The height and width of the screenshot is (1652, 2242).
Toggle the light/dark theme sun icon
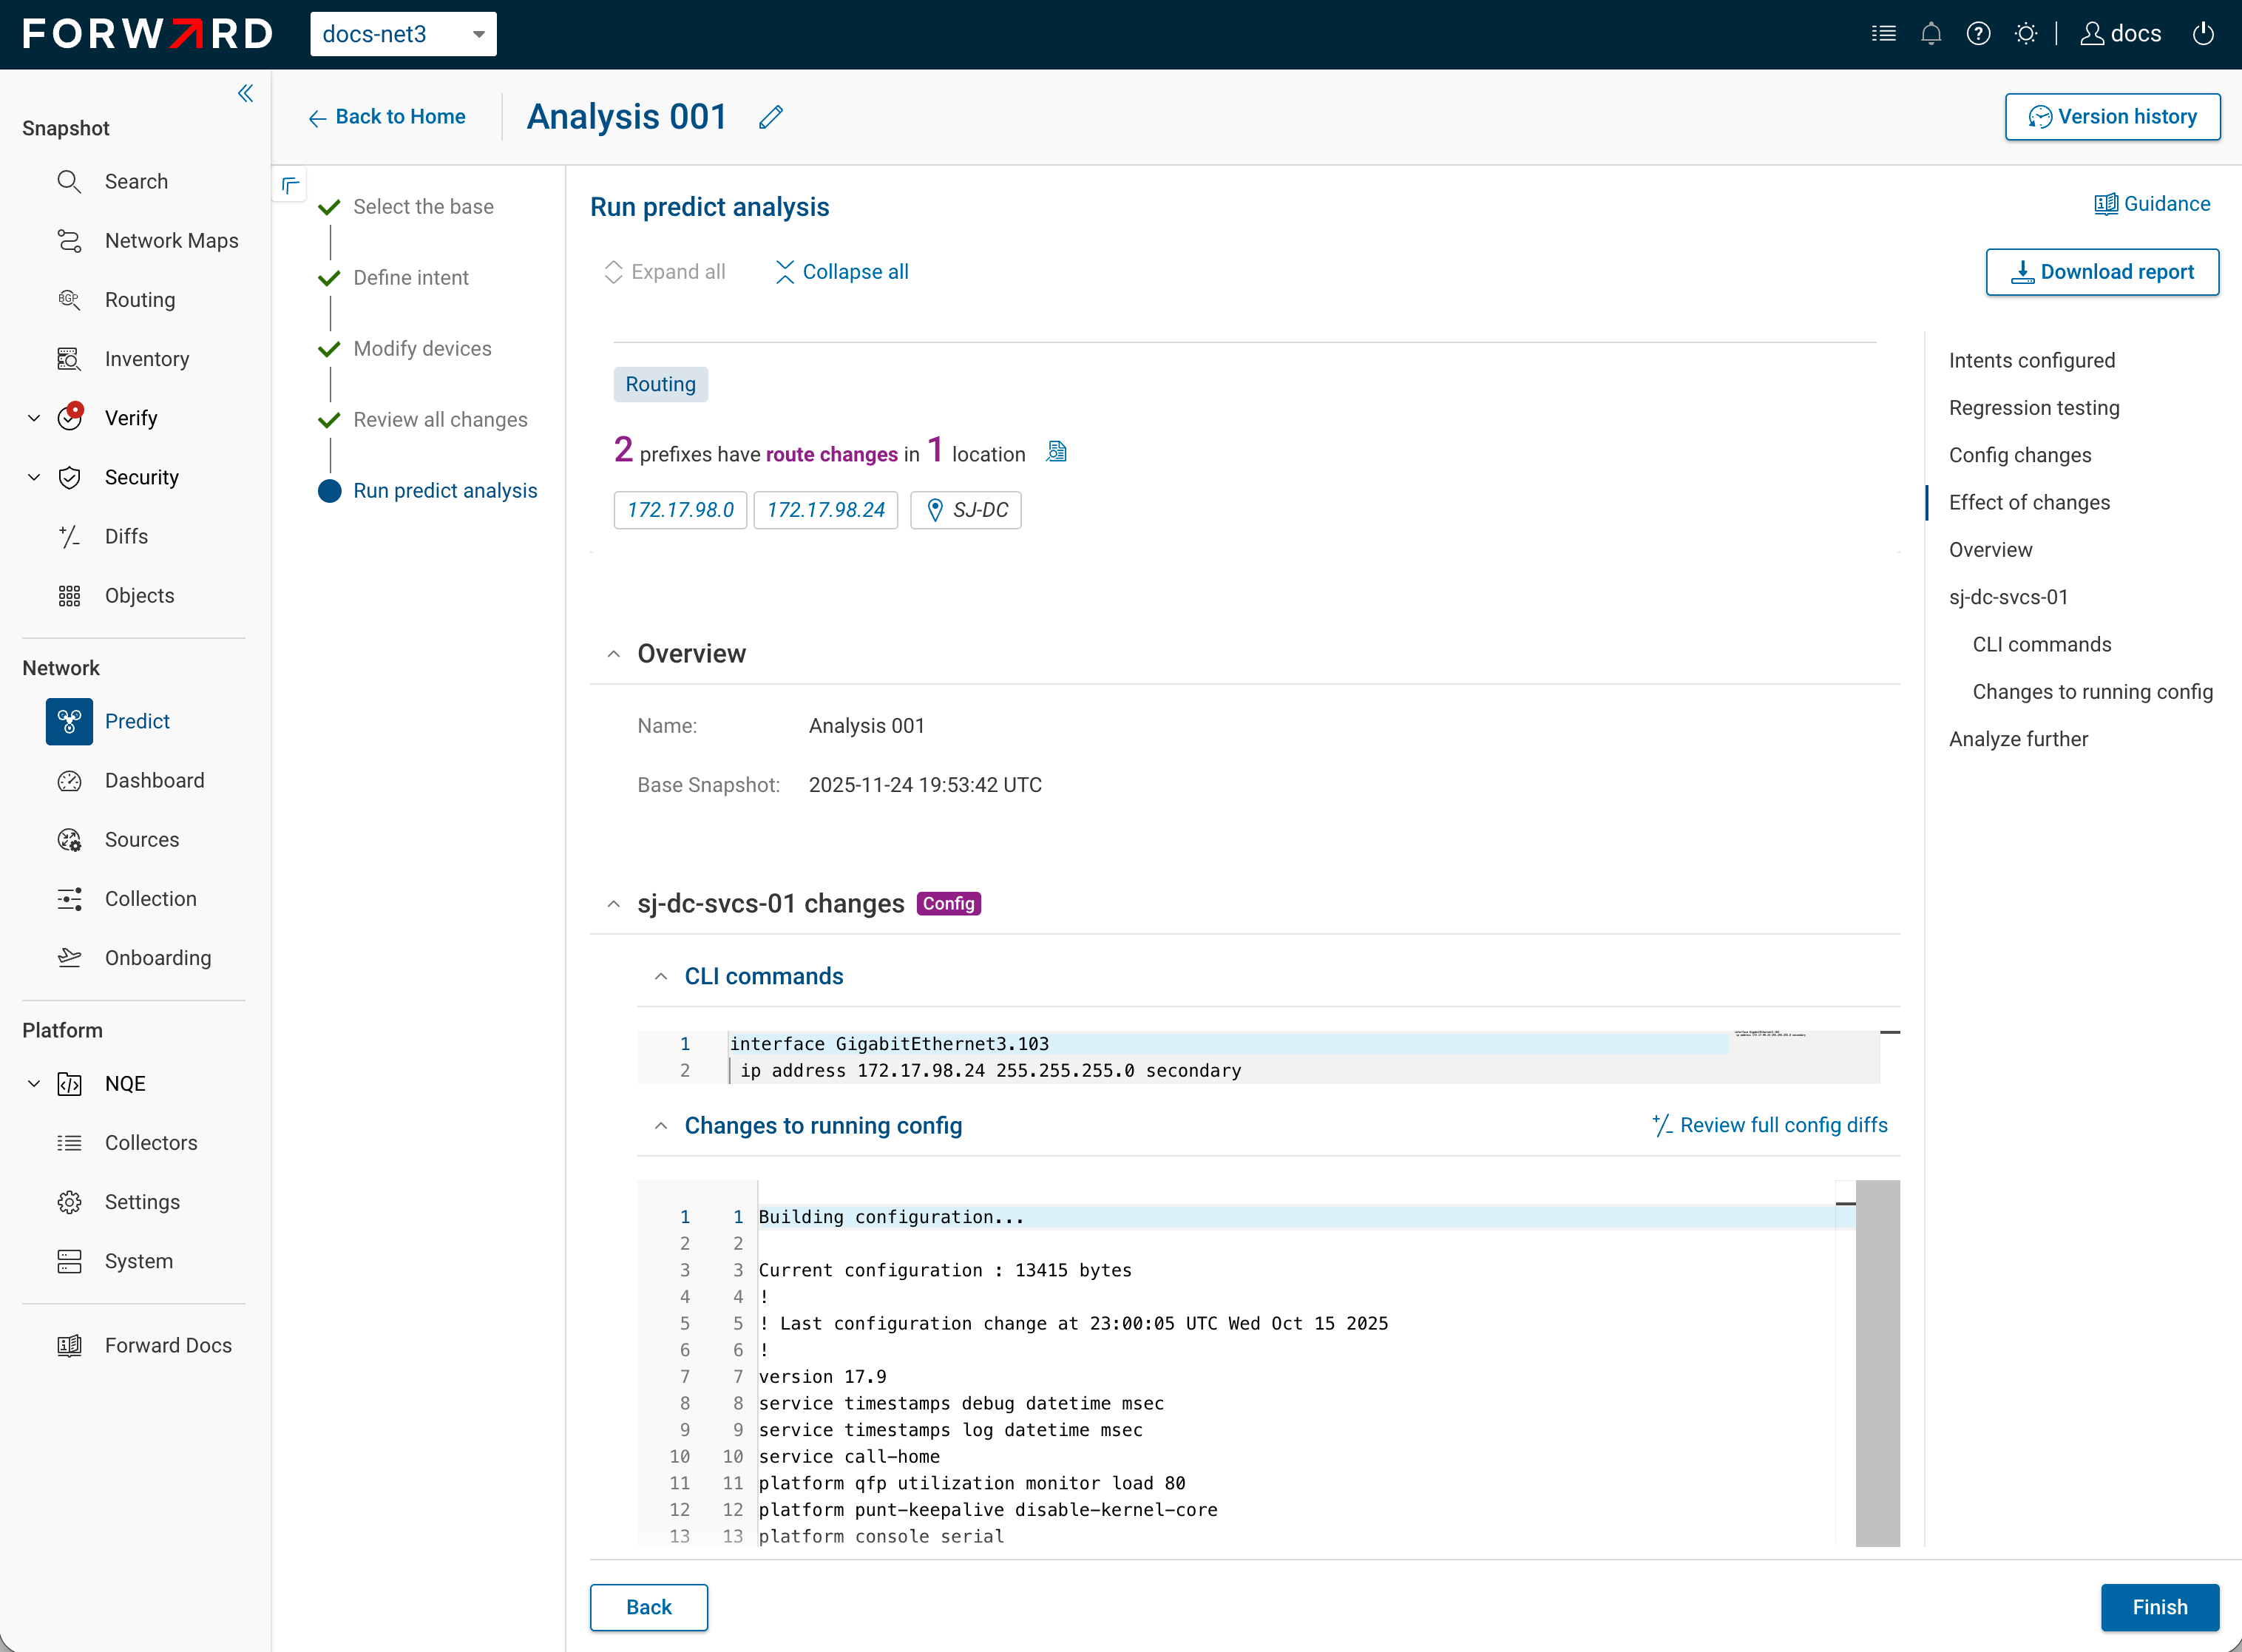coord(2026,34)
